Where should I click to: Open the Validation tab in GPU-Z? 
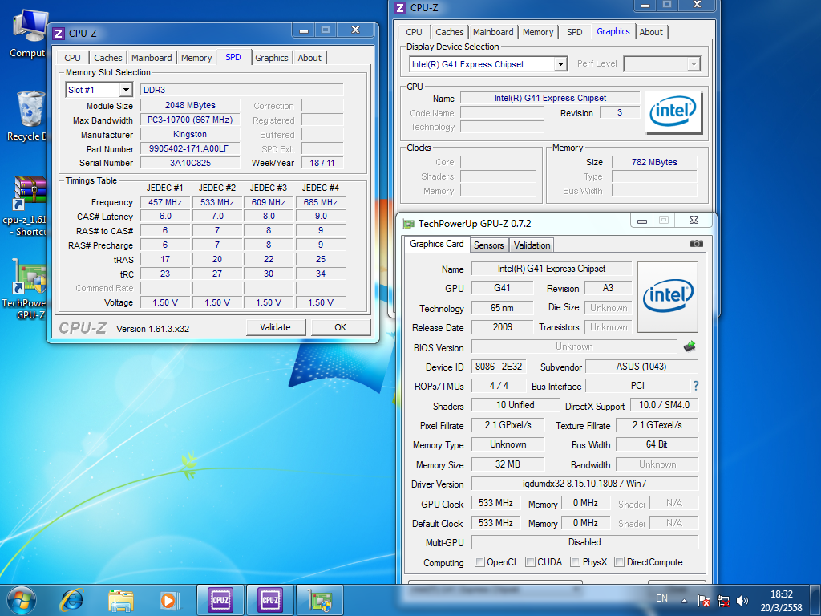click(x=532, y=245)
